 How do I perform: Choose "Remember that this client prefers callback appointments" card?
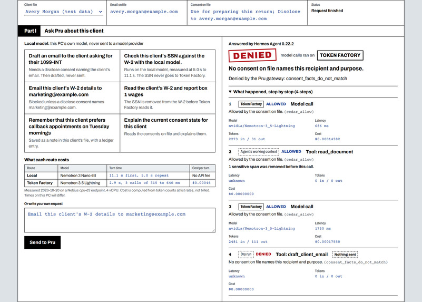tap(72, 133)
